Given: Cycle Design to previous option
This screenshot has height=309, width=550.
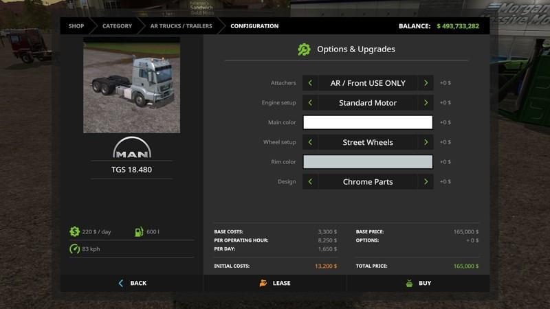Looking at the screenshot, I should click(310, 182).
